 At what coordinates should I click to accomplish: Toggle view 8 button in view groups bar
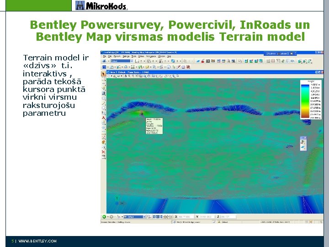click(171, 217)
